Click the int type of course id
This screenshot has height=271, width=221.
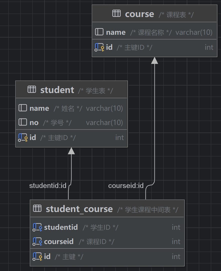pyautogui.click(x=209, y=47)
